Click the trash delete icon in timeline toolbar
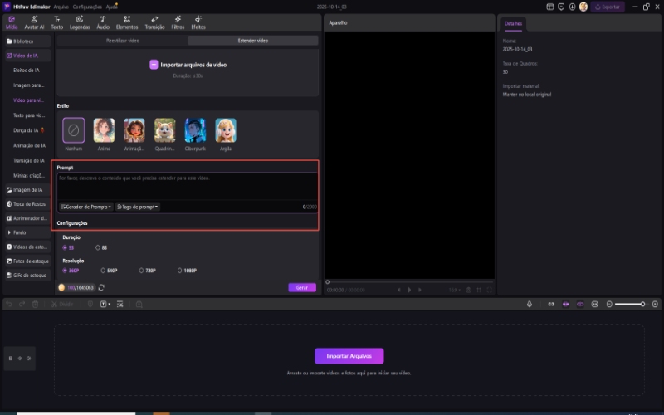Viewport: 664px width, 415px height. (x=36, y=304)
